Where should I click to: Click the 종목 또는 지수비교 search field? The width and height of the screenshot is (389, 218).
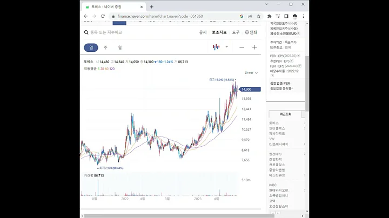(106, 32)
